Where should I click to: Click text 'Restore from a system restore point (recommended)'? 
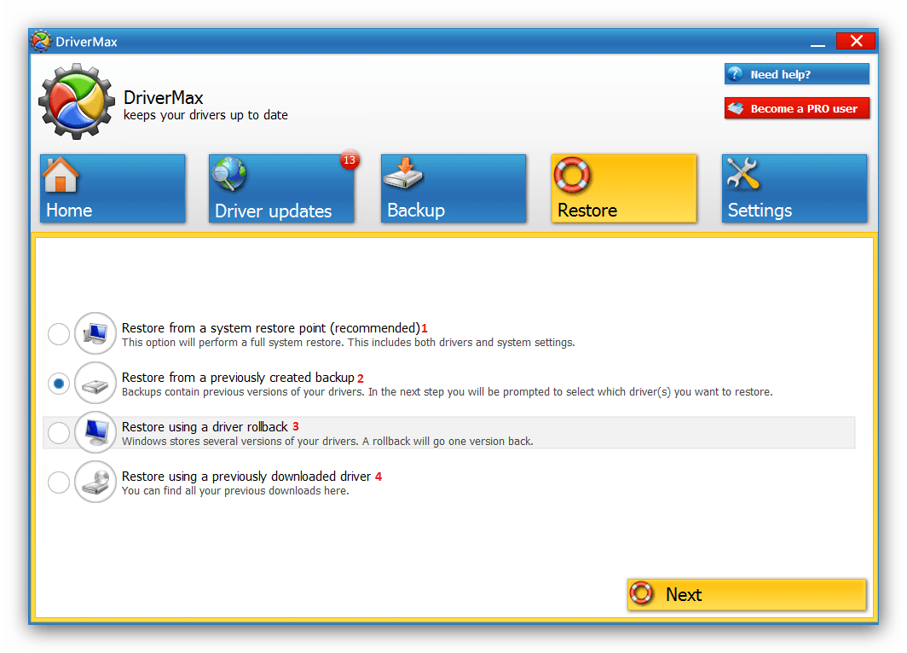click(x=271, y=328)
